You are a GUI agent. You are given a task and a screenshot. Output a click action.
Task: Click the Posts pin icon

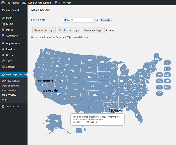click(3, 18)
